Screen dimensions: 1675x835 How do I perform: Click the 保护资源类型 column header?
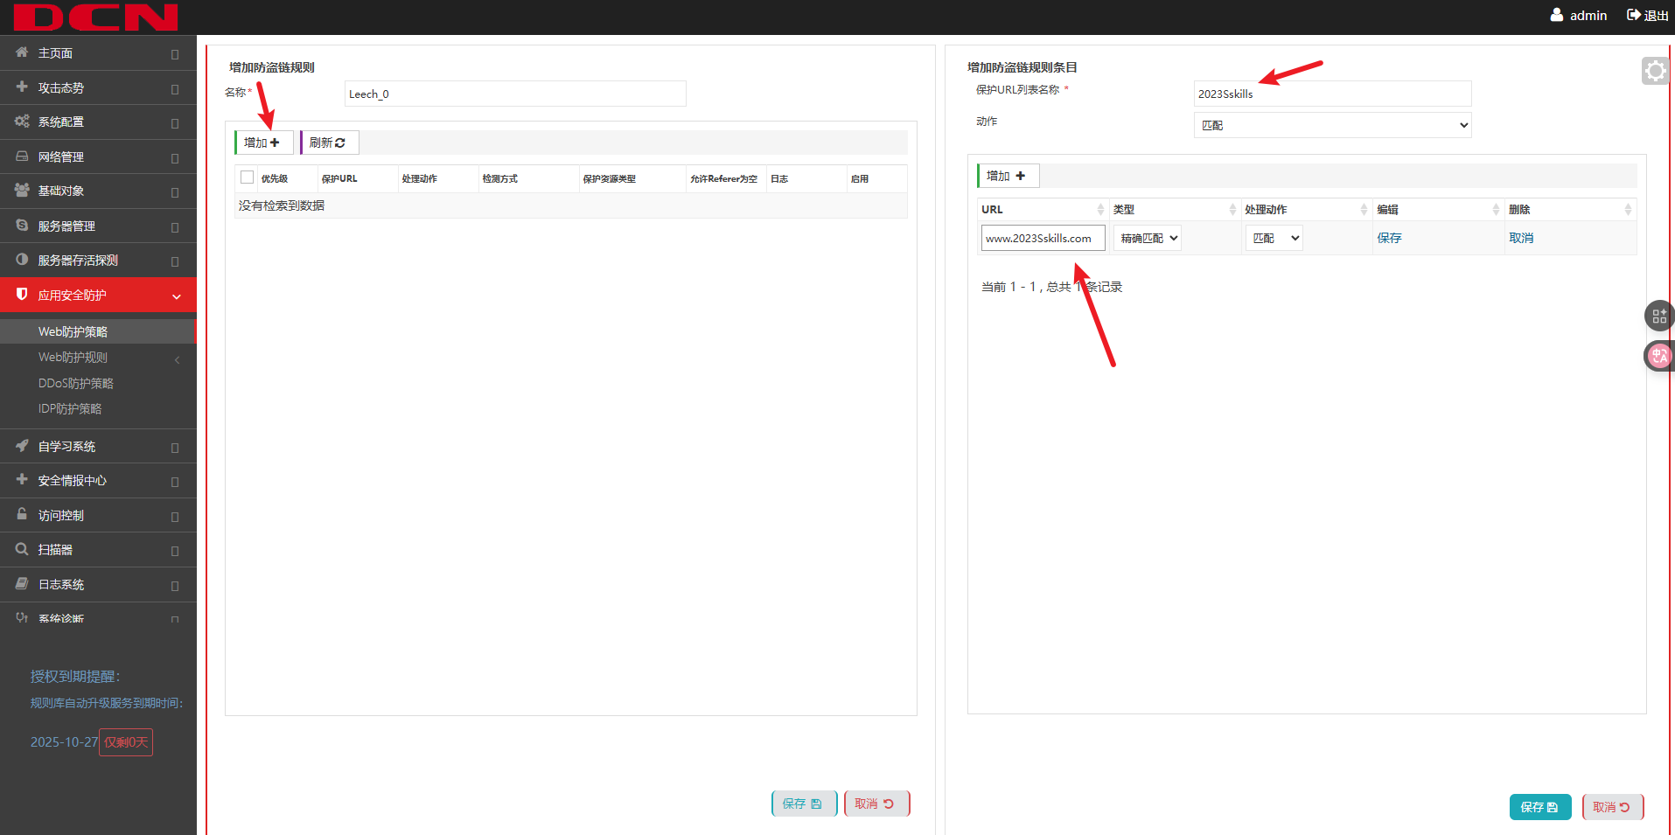click(609, 178)
